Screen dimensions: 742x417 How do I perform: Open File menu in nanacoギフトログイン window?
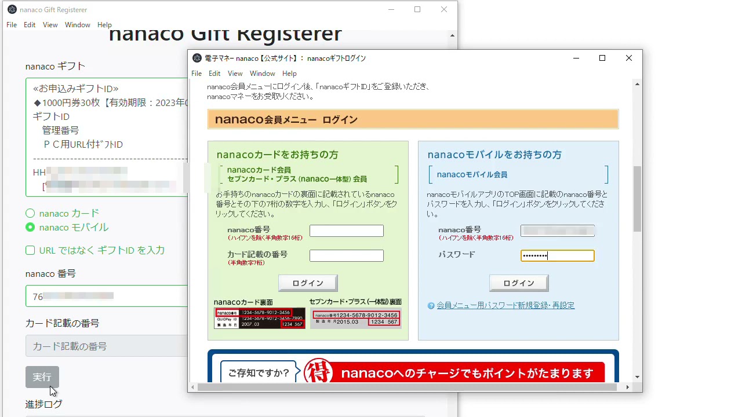(197, 74)
